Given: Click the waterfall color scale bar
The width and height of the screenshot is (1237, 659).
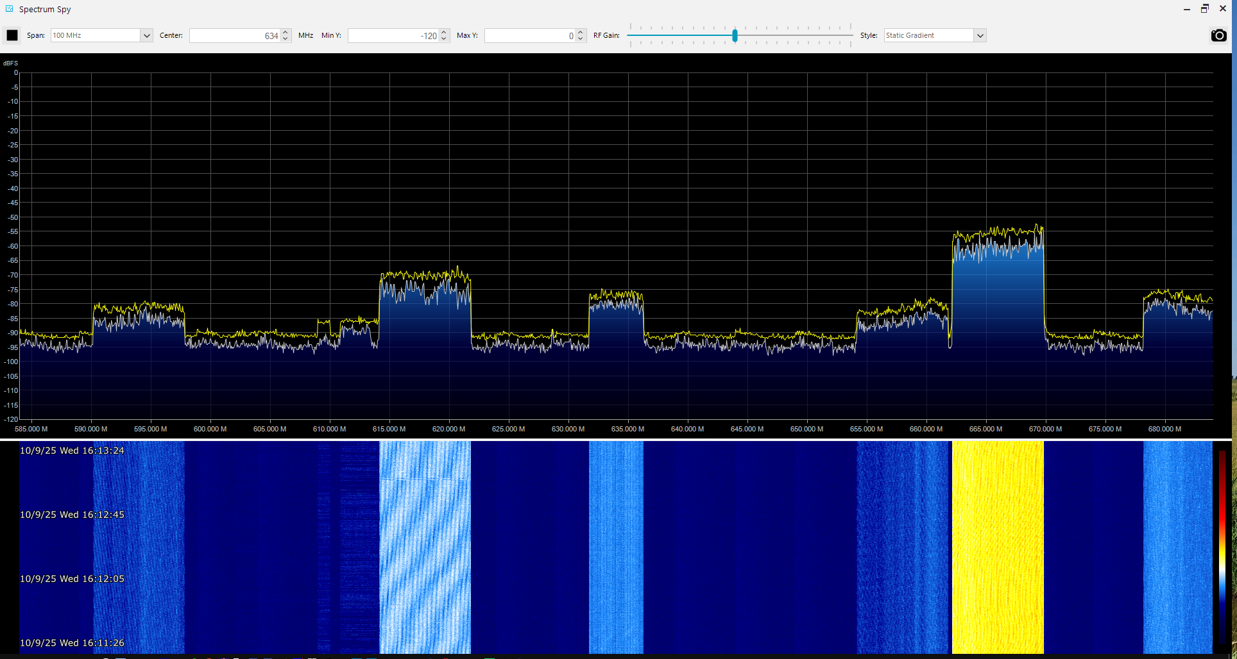Looking at the screenshot, I should point(1222,547).
